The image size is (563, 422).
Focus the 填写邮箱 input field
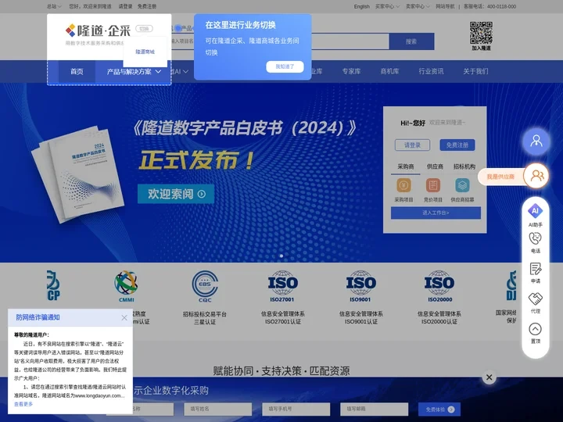click(x=374, y=409)
